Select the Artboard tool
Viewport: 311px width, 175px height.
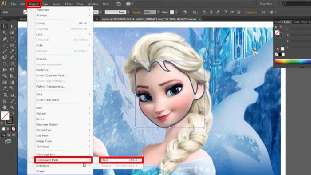(4, 101)
